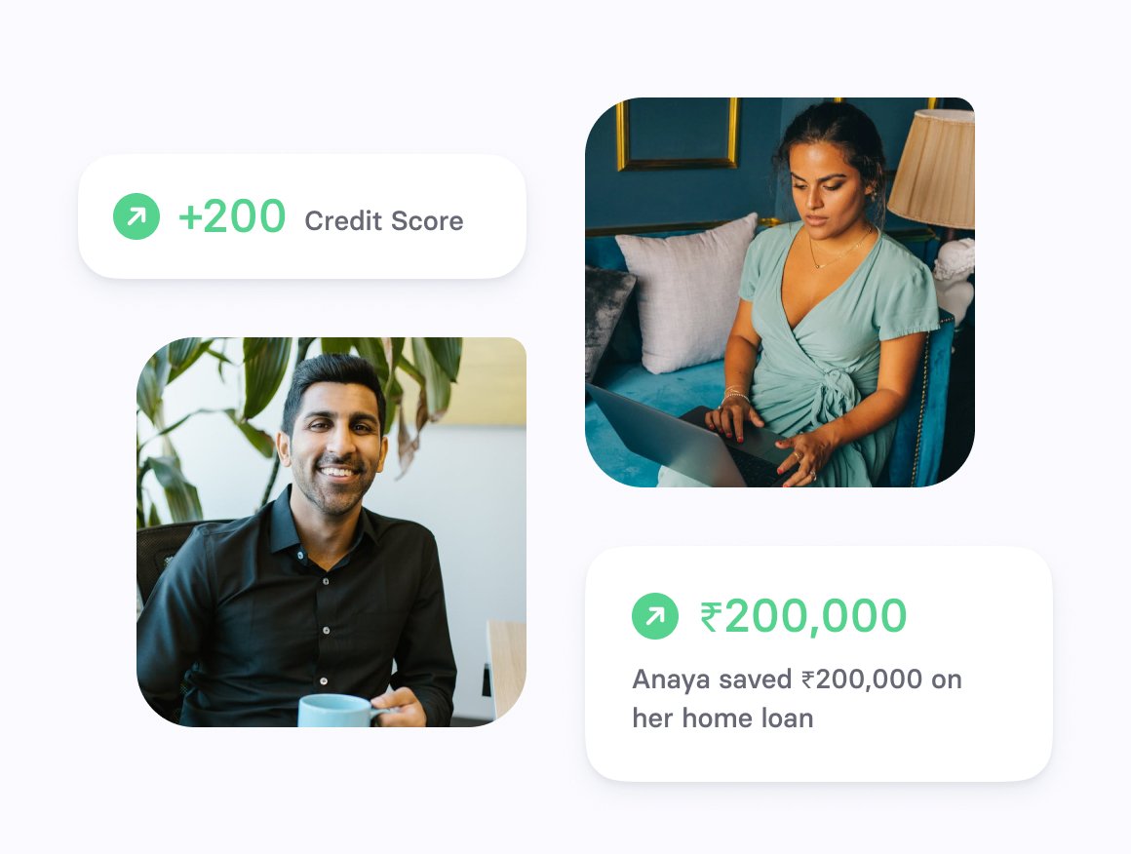Select the green ₹200,000 heading
The image size is (1131, 854).
803,616
